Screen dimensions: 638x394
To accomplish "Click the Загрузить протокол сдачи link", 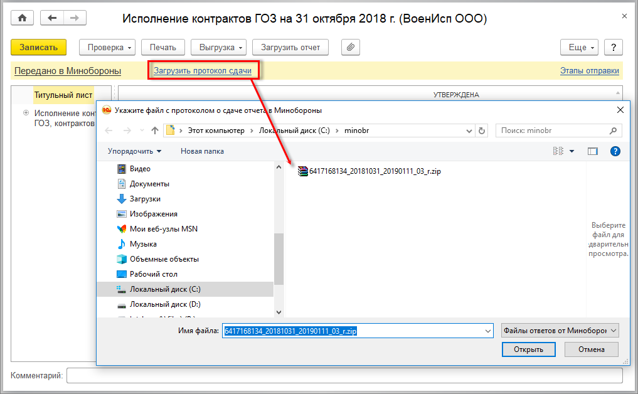I will click(203, 71).
